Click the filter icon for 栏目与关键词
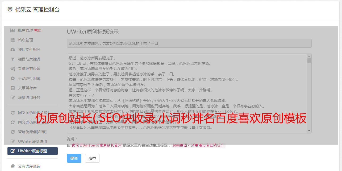 pyautogui.click(x=12, y=59)
